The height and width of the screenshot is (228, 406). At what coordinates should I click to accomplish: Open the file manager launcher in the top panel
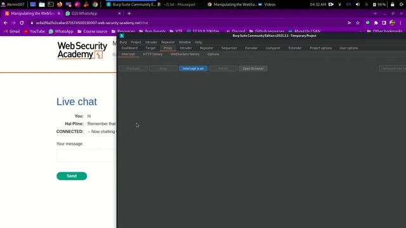(x=42, y=4)
